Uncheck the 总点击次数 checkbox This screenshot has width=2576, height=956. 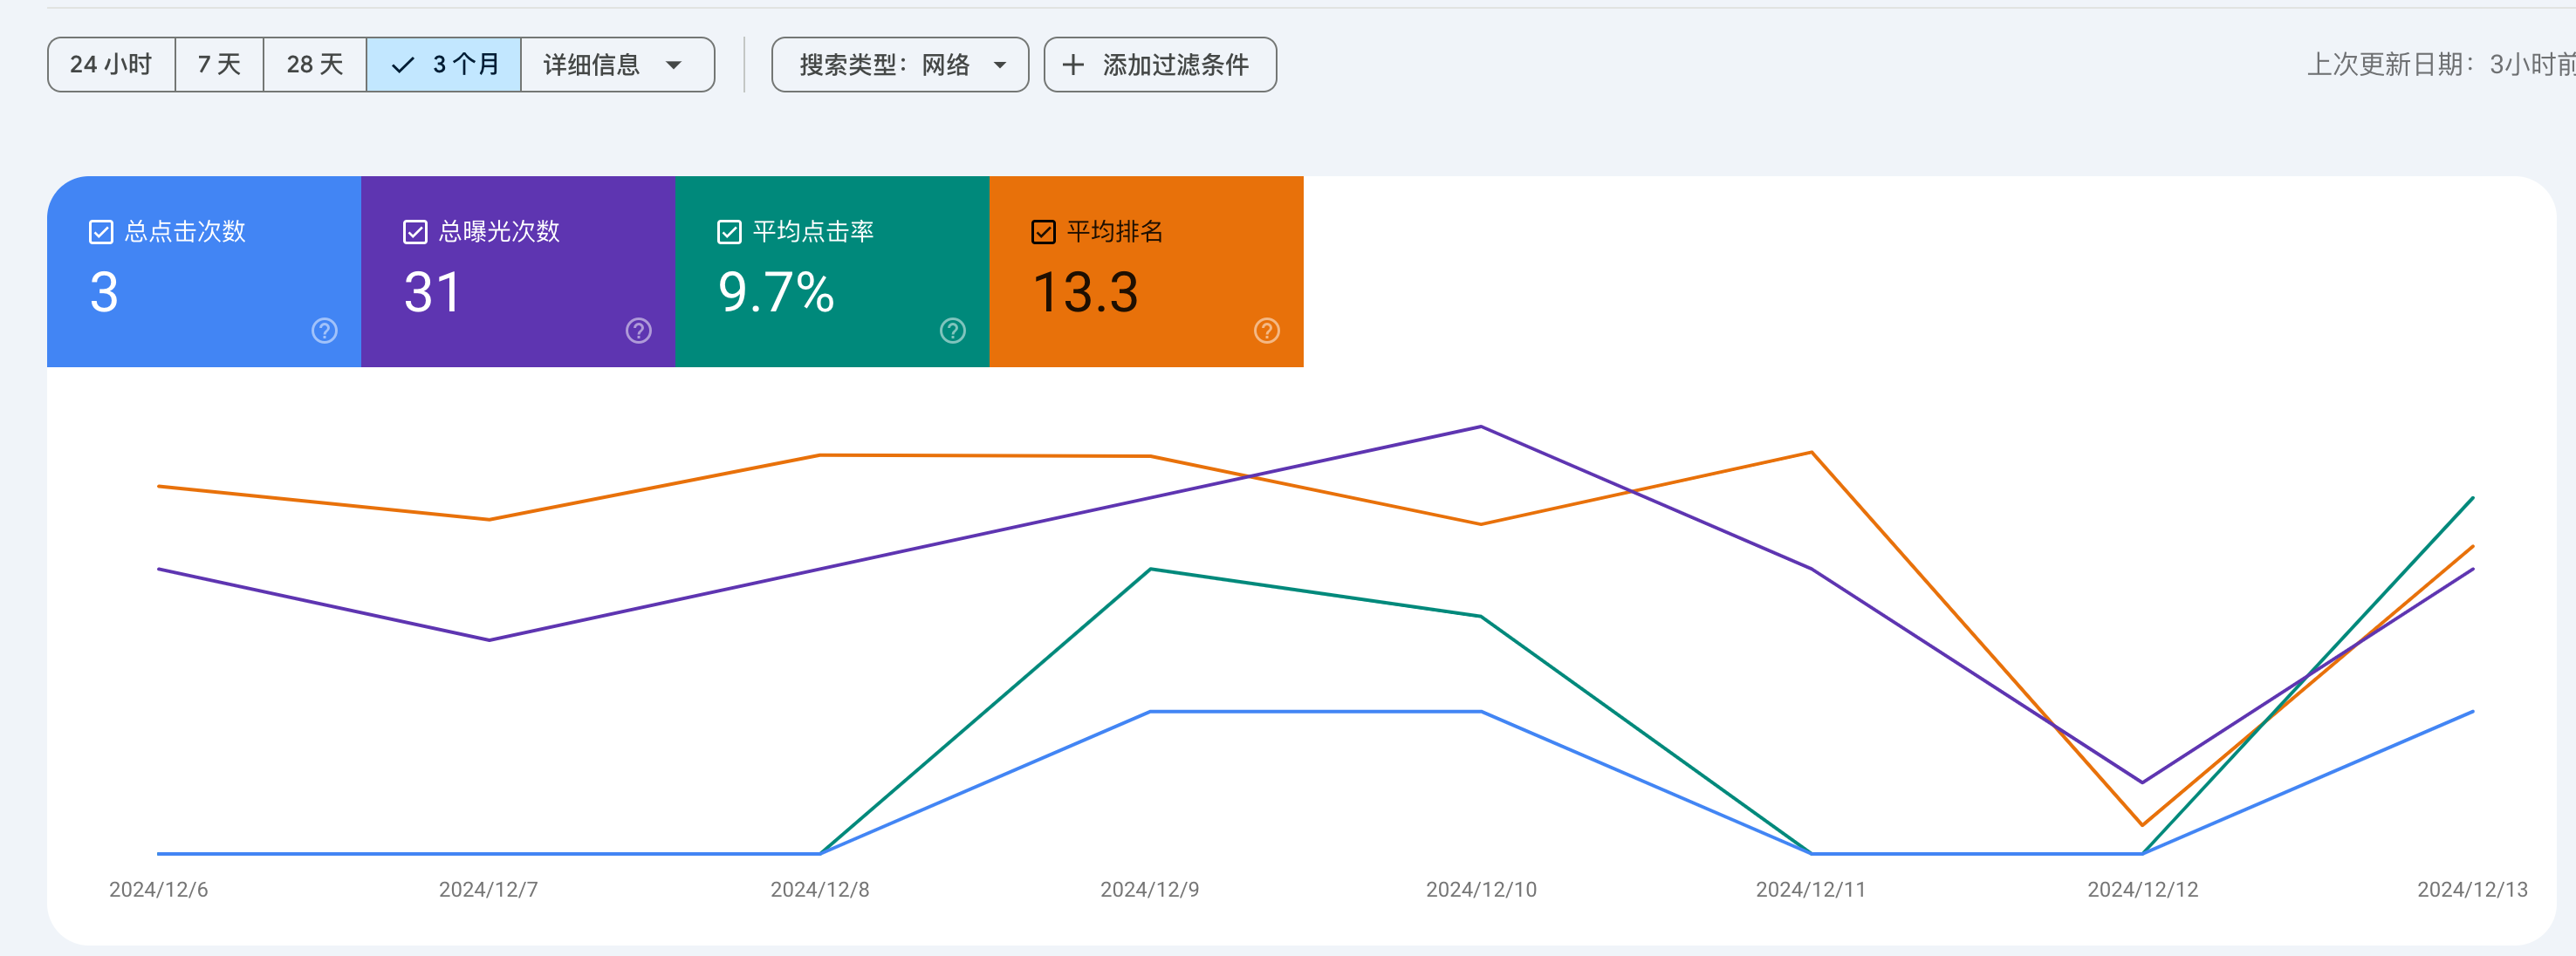coord(101,232)
